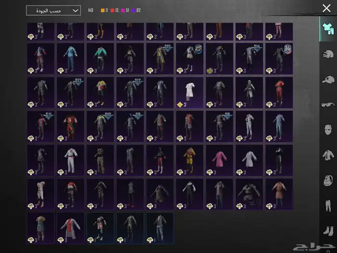Image resolution: width=337 pixels, height=253 pixels.
Task: Open the jacket tops category
Action: point(328,155)
